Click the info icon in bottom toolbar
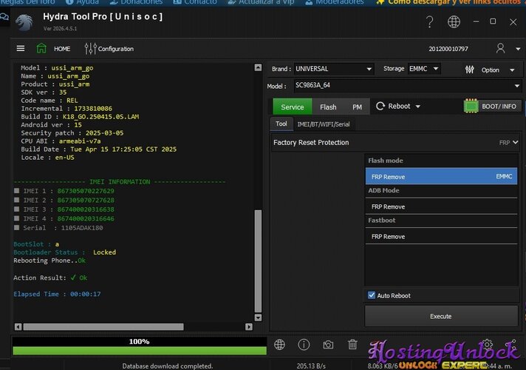Image resolution: width=526 pixels, height=370 pixels. click(304, 344)
